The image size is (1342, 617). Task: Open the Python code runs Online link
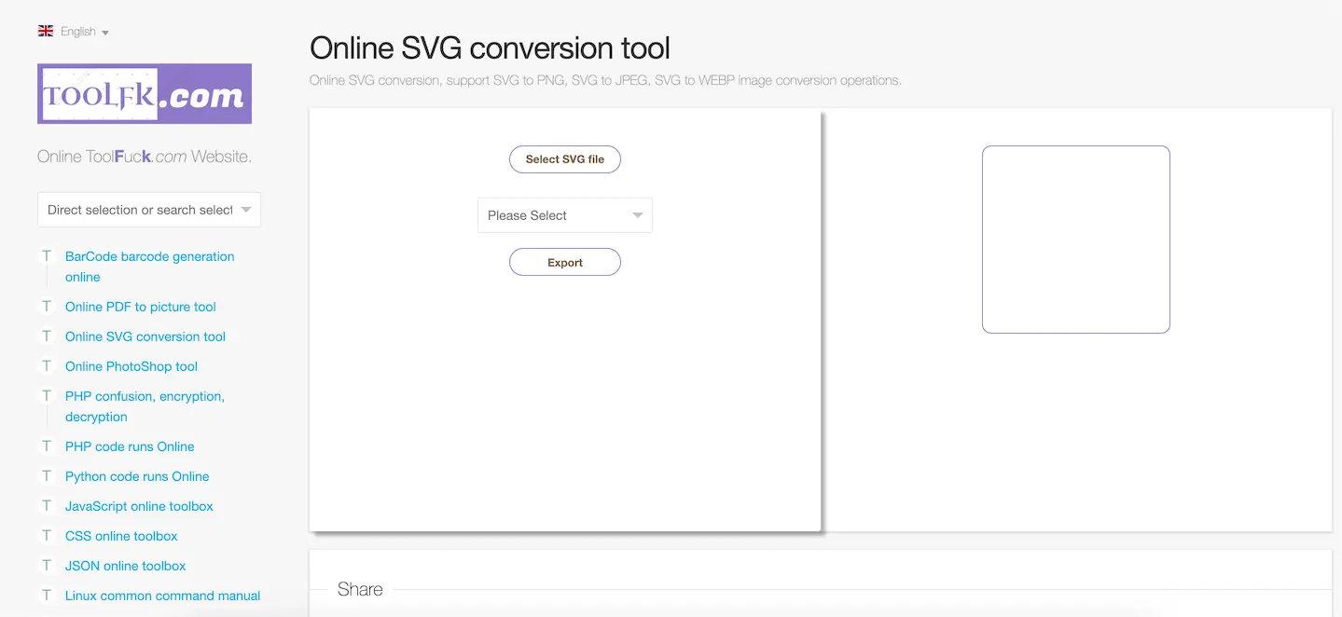135,476
